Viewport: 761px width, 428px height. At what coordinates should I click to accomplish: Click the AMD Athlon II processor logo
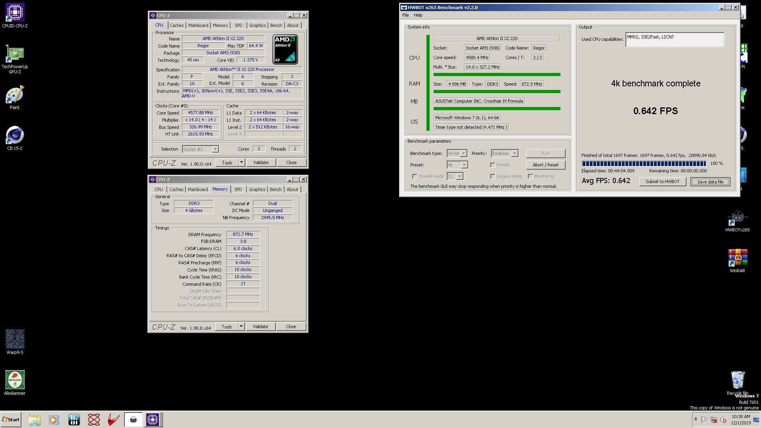(285, 50)
